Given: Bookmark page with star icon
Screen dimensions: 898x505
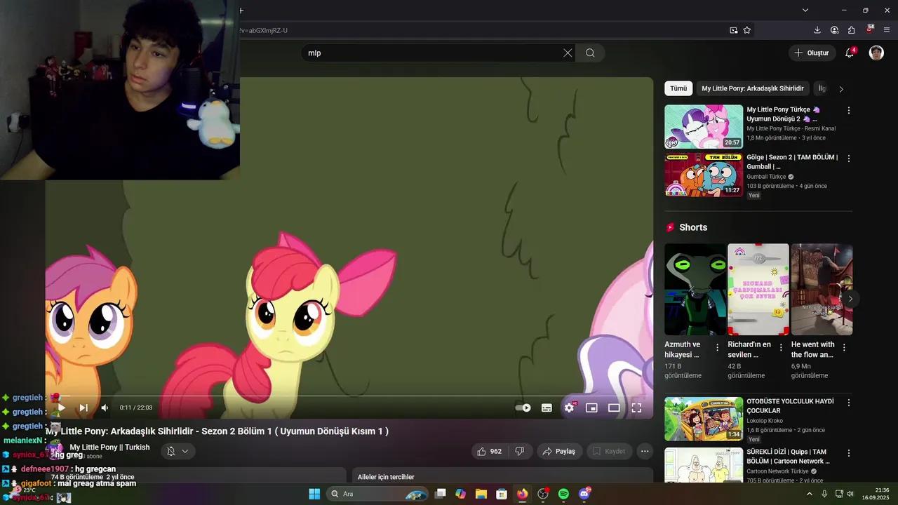Looking at the screenshot, I should pyautogui.click(x=747, y=30).
